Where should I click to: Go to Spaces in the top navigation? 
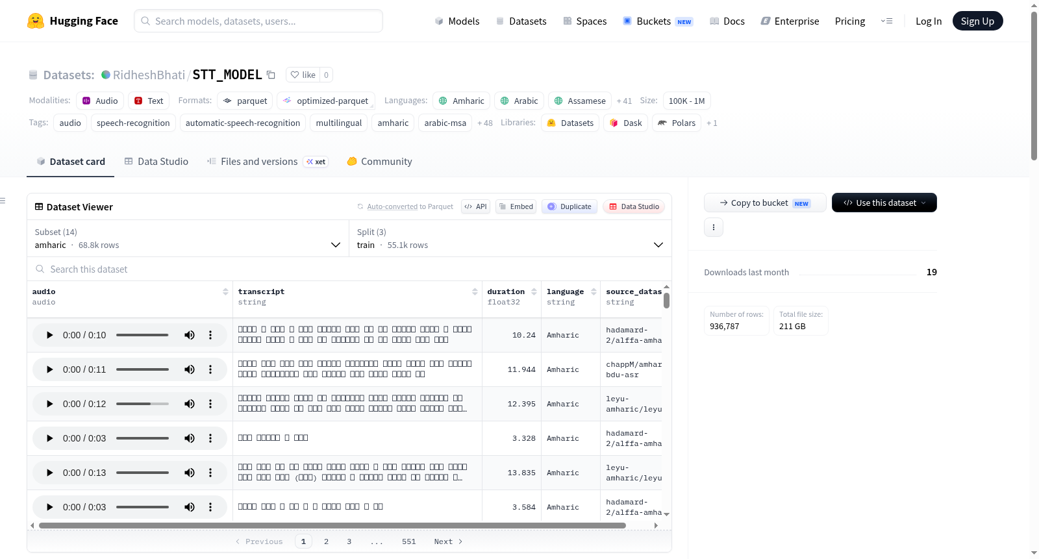point(585,21)
